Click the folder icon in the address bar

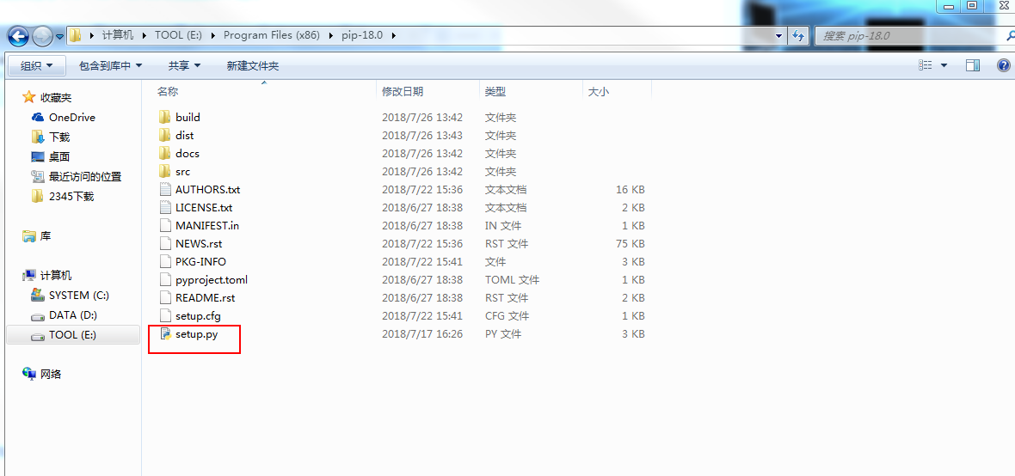76,35
